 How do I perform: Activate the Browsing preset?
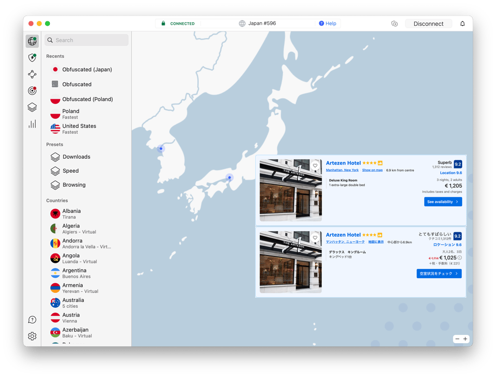pos(86,185)
